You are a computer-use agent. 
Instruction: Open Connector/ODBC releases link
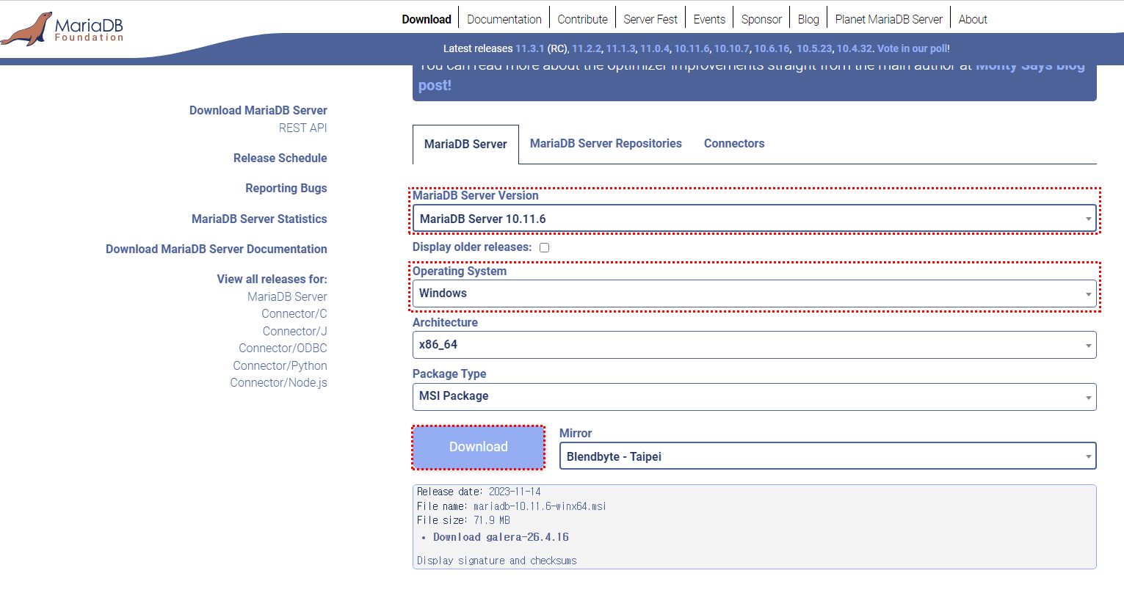tap(283, 348)
